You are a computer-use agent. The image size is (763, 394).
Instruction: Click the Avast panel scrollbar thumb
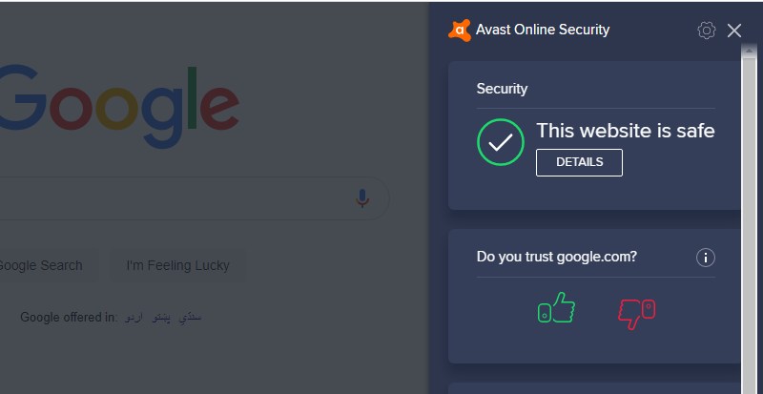(749, 225)
